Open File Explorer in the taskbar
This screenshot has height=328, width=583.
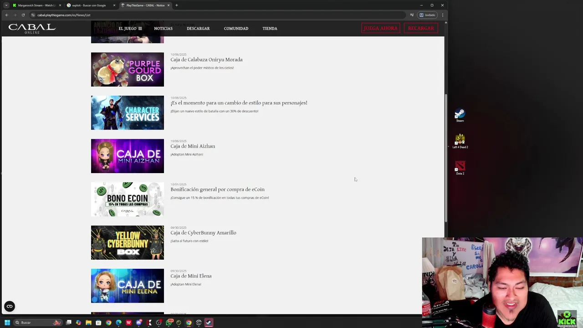tap(88, 323)
